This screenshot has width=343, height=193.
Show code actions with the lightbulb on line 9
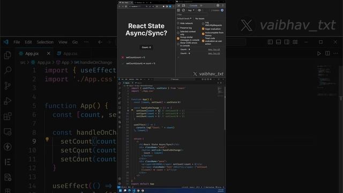[x=47, y=139]
